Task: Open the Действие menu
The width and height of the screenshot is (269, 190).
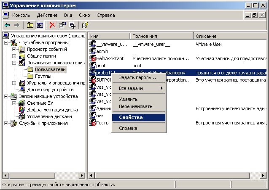Action: pyautogui.click(x=47, y=15)
